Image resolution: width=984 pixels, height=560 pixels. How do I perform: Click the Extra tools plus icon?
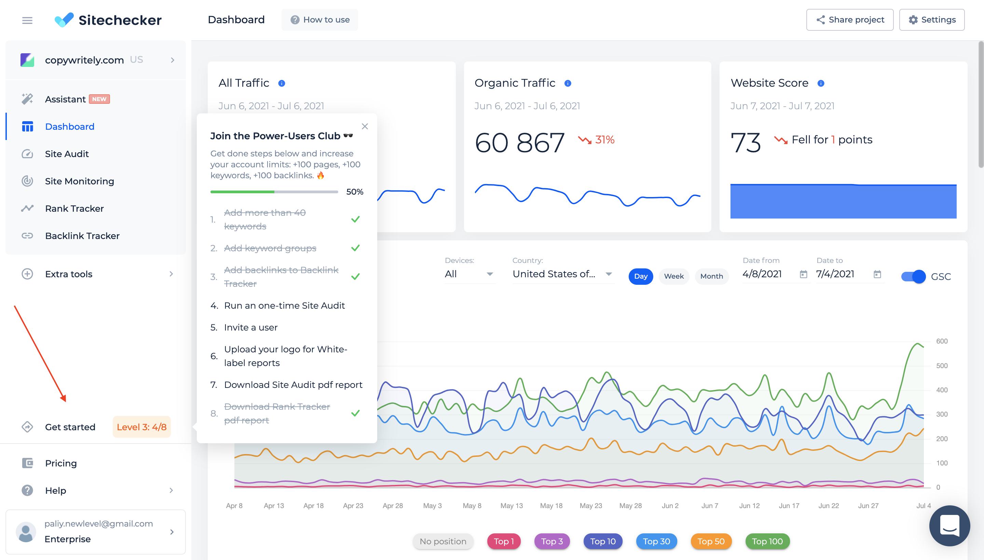27,274
